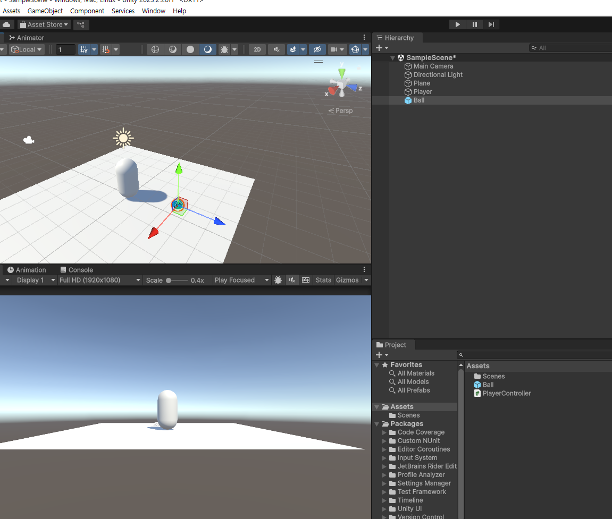This screenshot has height=519, width=612.
Task: Open the Asset Store dropdown
Action: coord(44,24)
